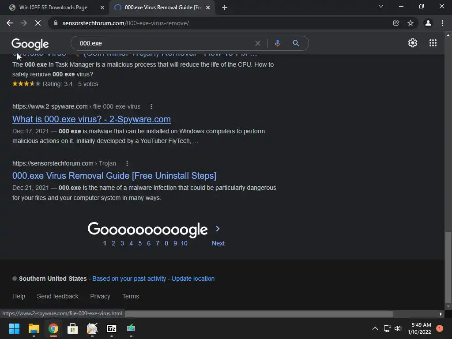Open Google quick settings gear

tap(413, 43)
